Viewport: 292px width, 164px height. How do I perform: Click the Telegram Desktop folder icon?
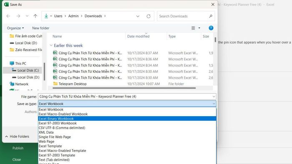(x=55, y=84)
